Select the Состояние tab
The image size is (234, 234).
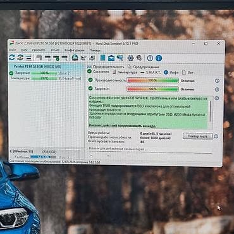click(98, 71)
